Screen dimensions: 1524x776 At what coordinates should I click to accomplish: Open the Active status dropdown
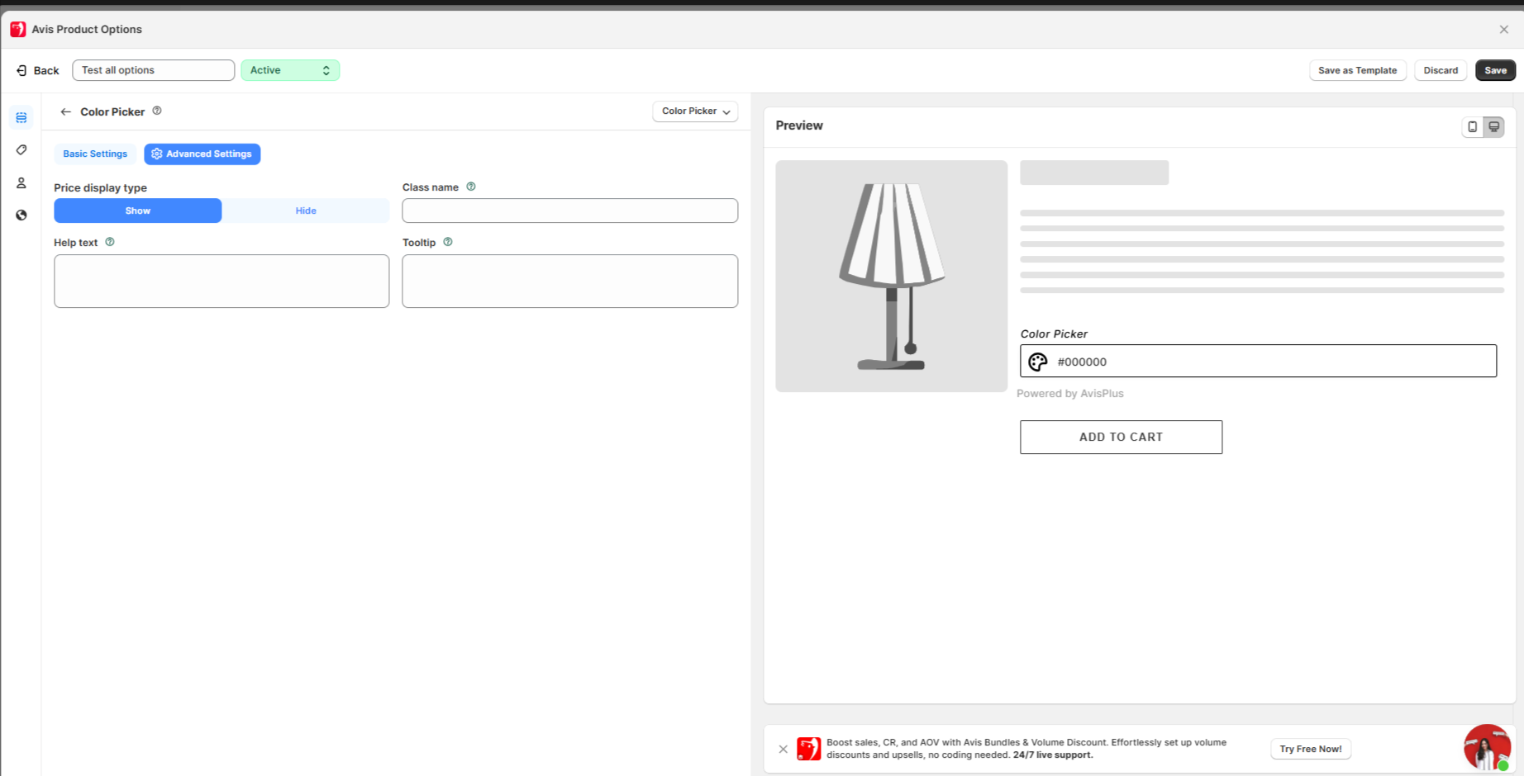[x=290, y=70]
